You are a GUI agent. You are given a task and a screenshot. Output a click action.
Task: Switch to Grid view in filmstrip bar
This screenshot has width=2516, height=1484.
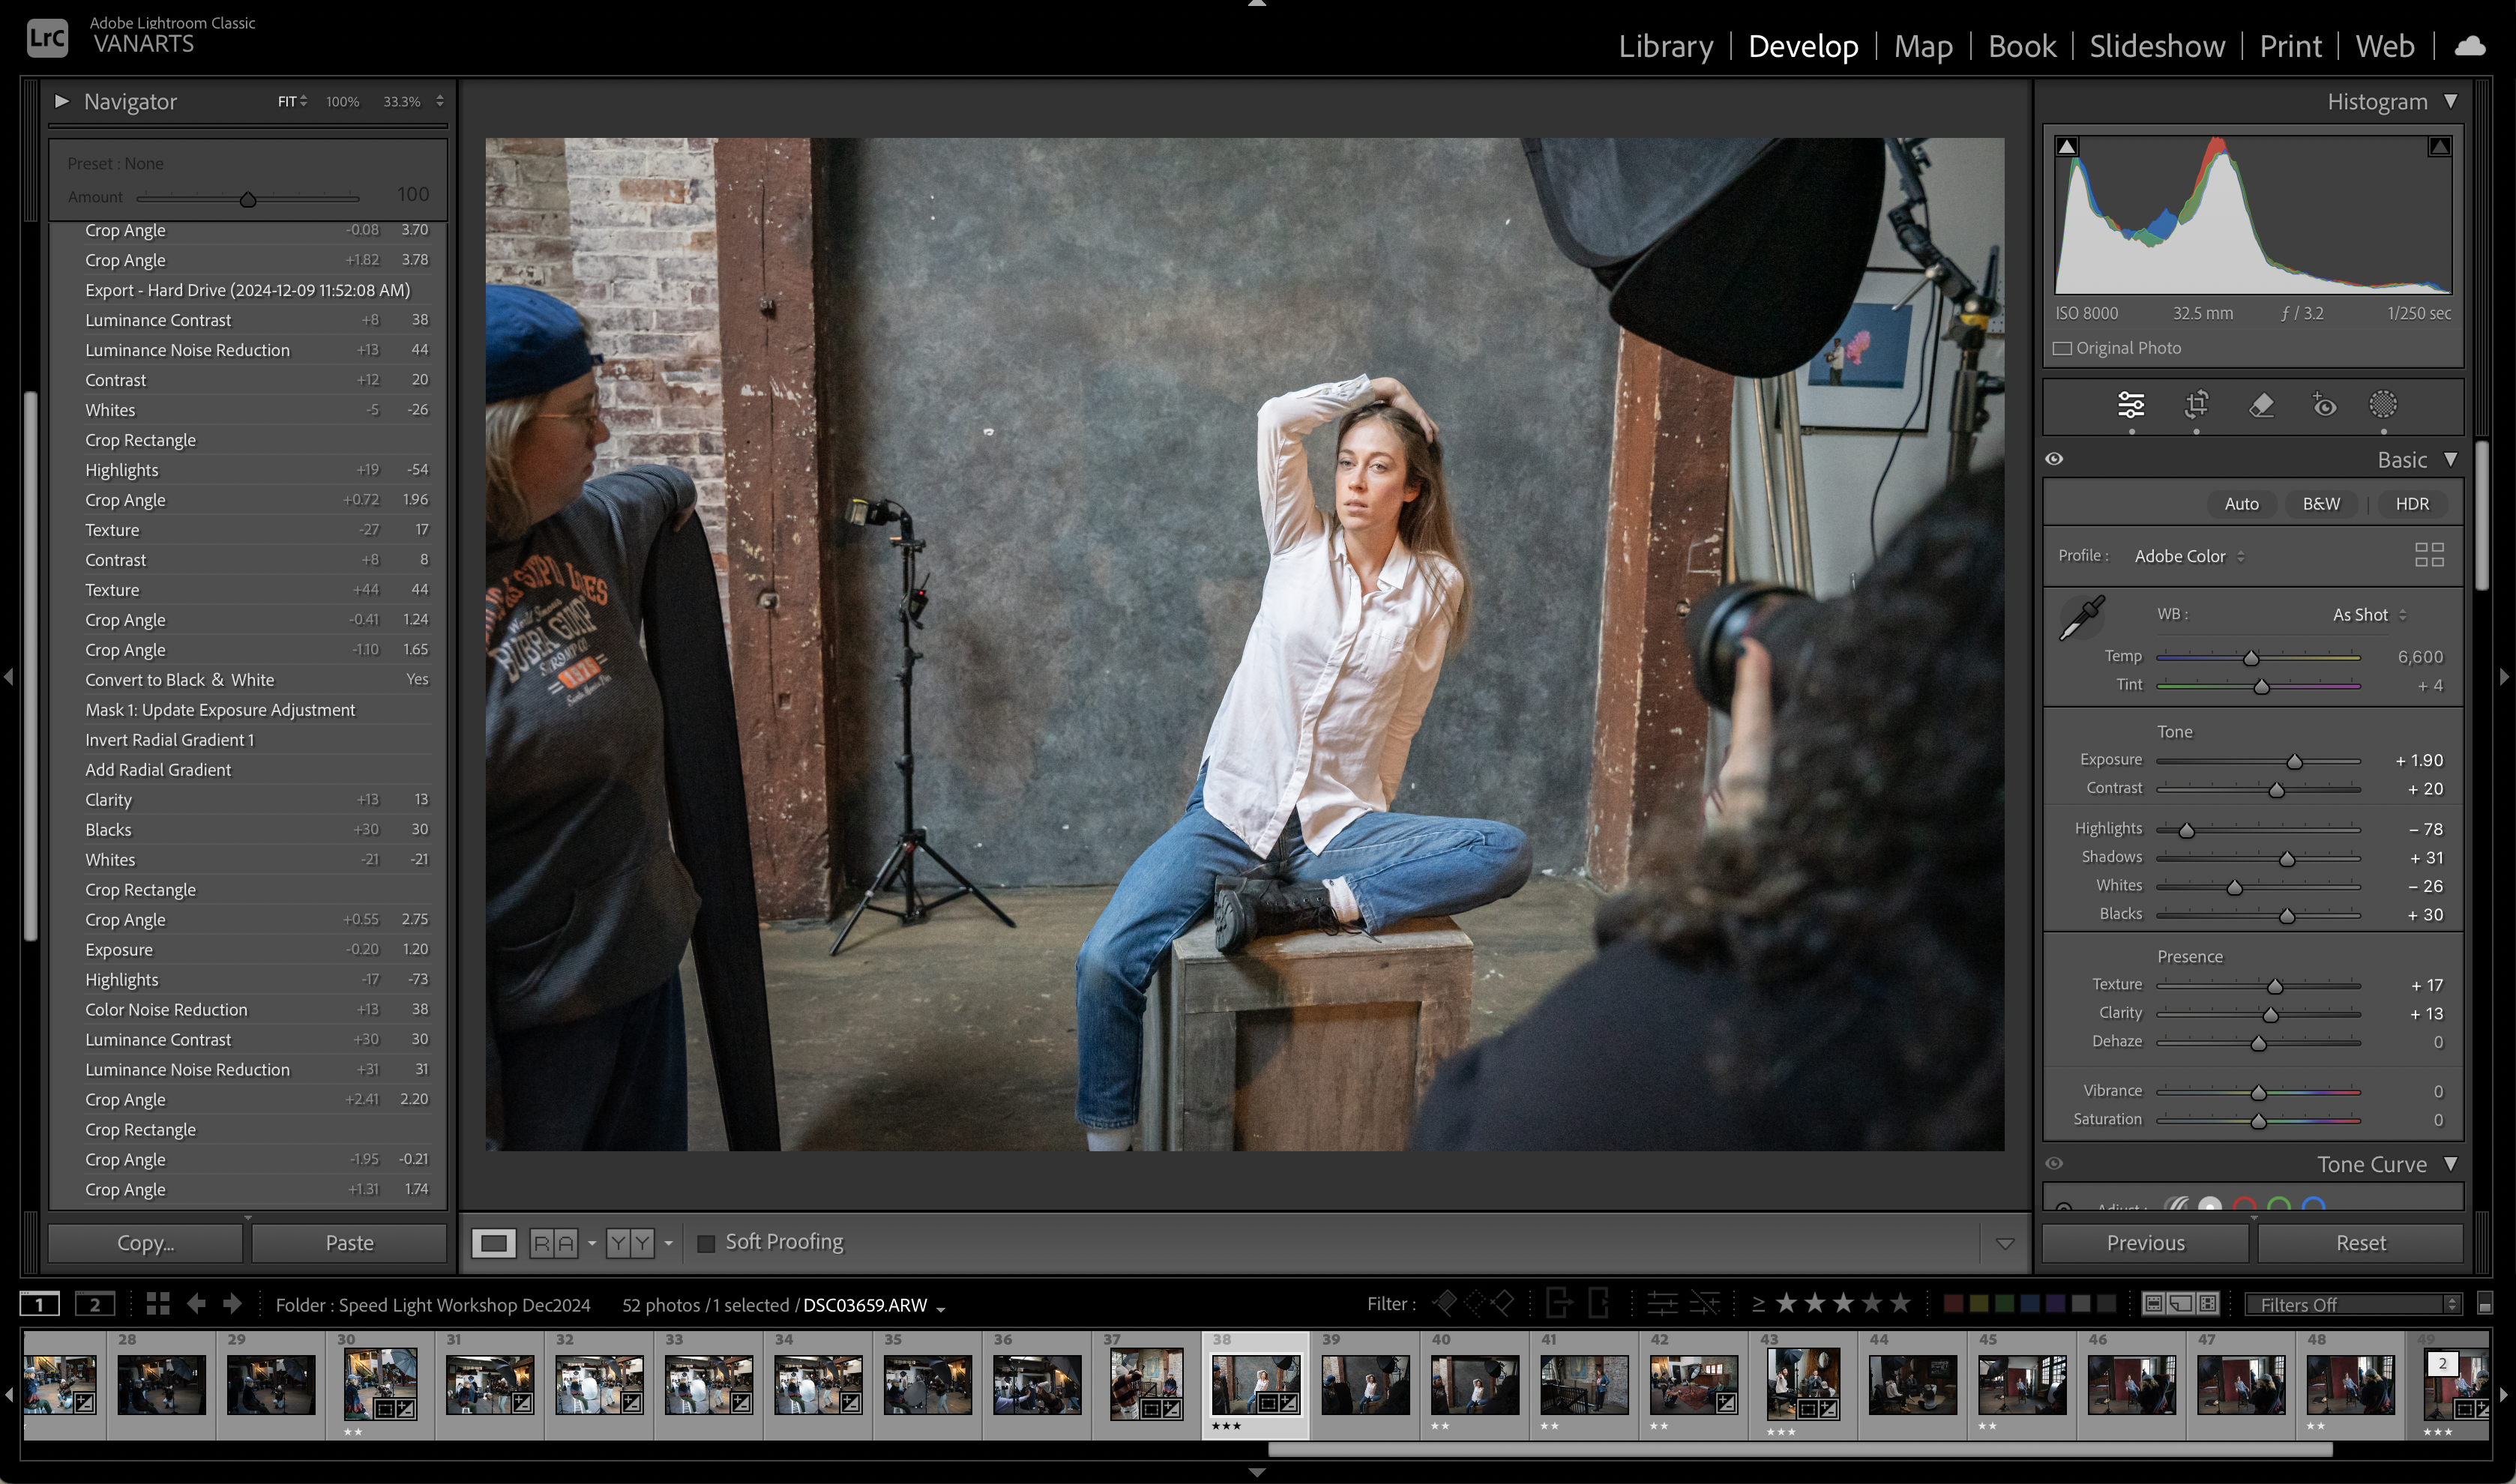click(x=158, y=1304)
